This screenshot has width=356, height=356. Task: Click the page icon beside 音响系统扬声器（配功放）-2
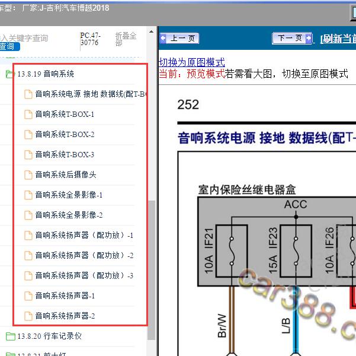28,256
